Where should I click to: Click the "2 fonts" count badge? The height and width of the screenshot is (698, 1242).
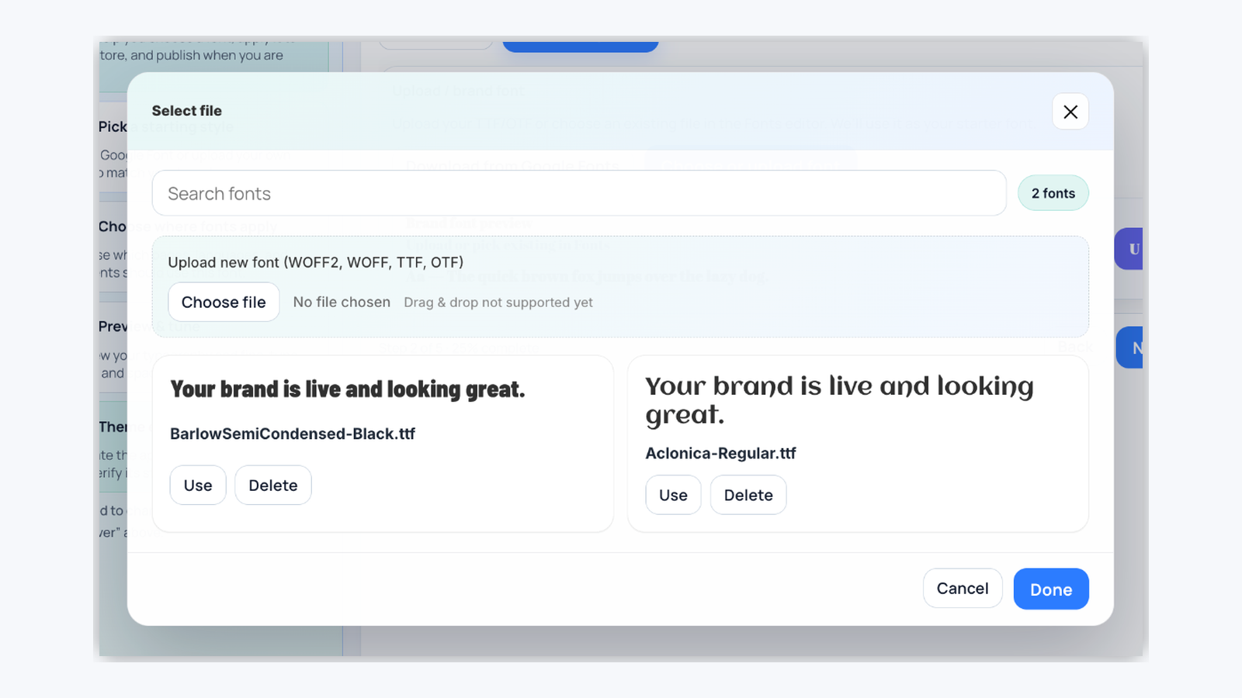[1053, 192]
